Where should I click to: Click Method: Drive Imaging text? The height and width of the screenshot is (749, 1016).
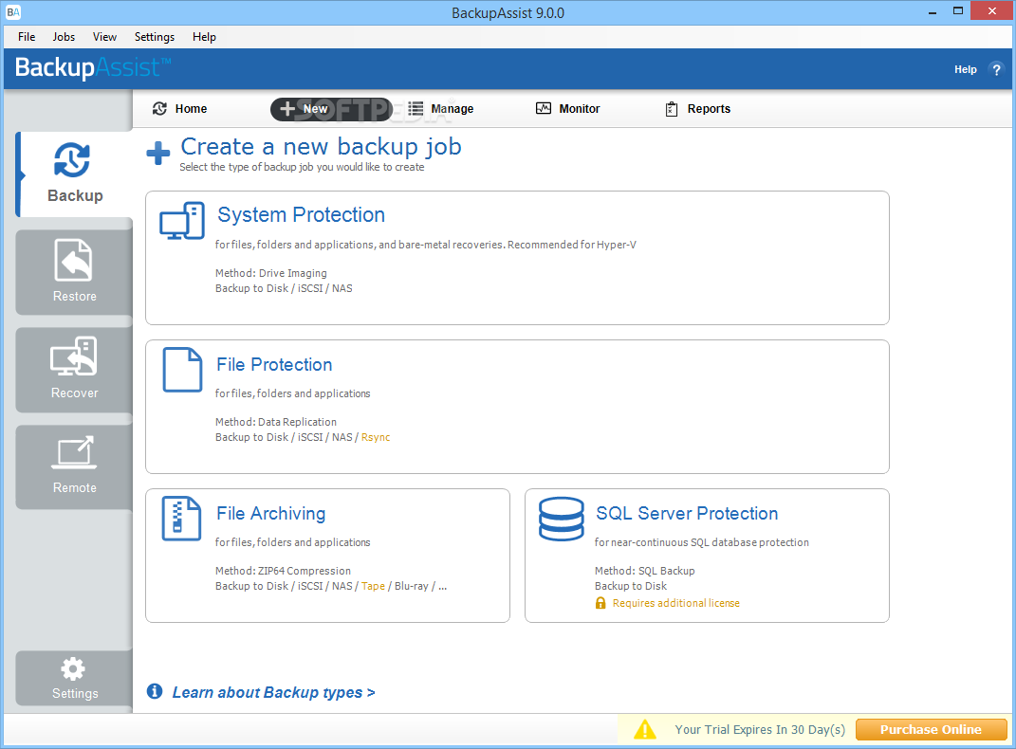pos(271,273)
